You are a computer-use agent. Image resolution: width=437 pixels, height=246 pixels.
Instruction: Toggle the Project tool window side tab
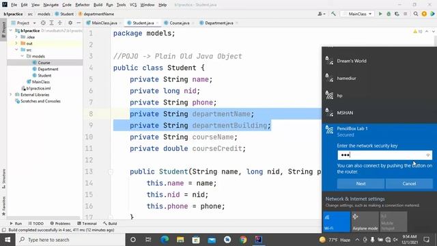click(3, 29)
